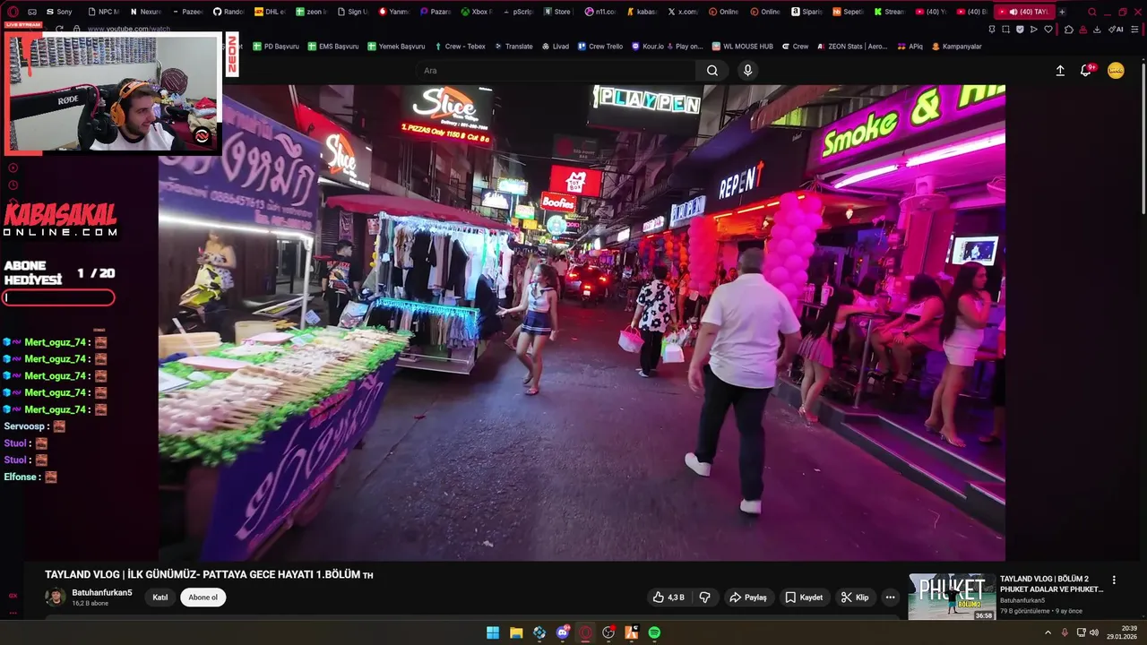Screen dimensions: 1147x645
Task: Open options menu for Phuket recommended video
Action: click(x=1114, y=580)
